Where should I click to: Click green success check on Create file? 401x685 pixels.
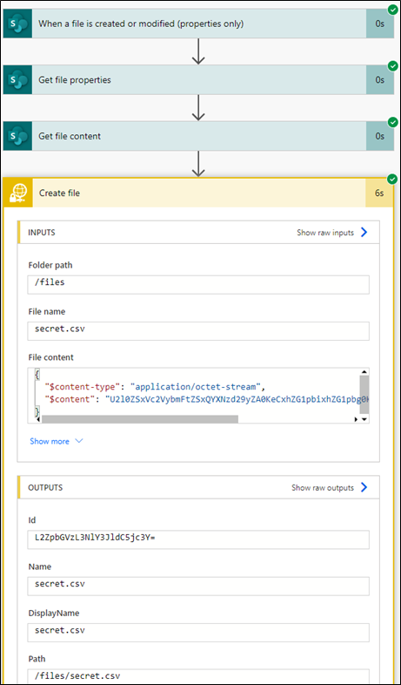(392, 179)
